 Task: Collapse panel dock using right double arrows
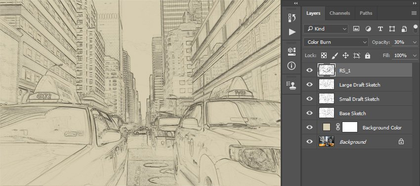pos(415,3)
